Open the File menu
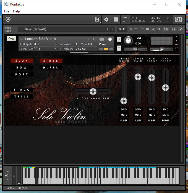This screenshot has width=188, height=193. coord(7,11)
